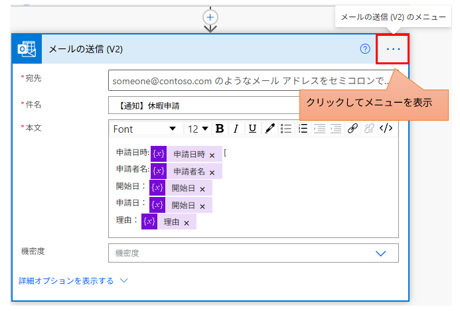Toggle italic formatting
The width and height of the screenshot is (460, 311).
(236, 129)
